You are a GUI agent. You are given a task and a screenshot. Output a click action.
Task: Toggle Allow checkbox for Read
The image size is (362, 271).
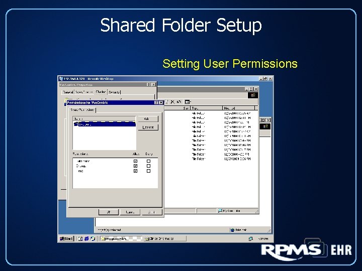[136, 171]
